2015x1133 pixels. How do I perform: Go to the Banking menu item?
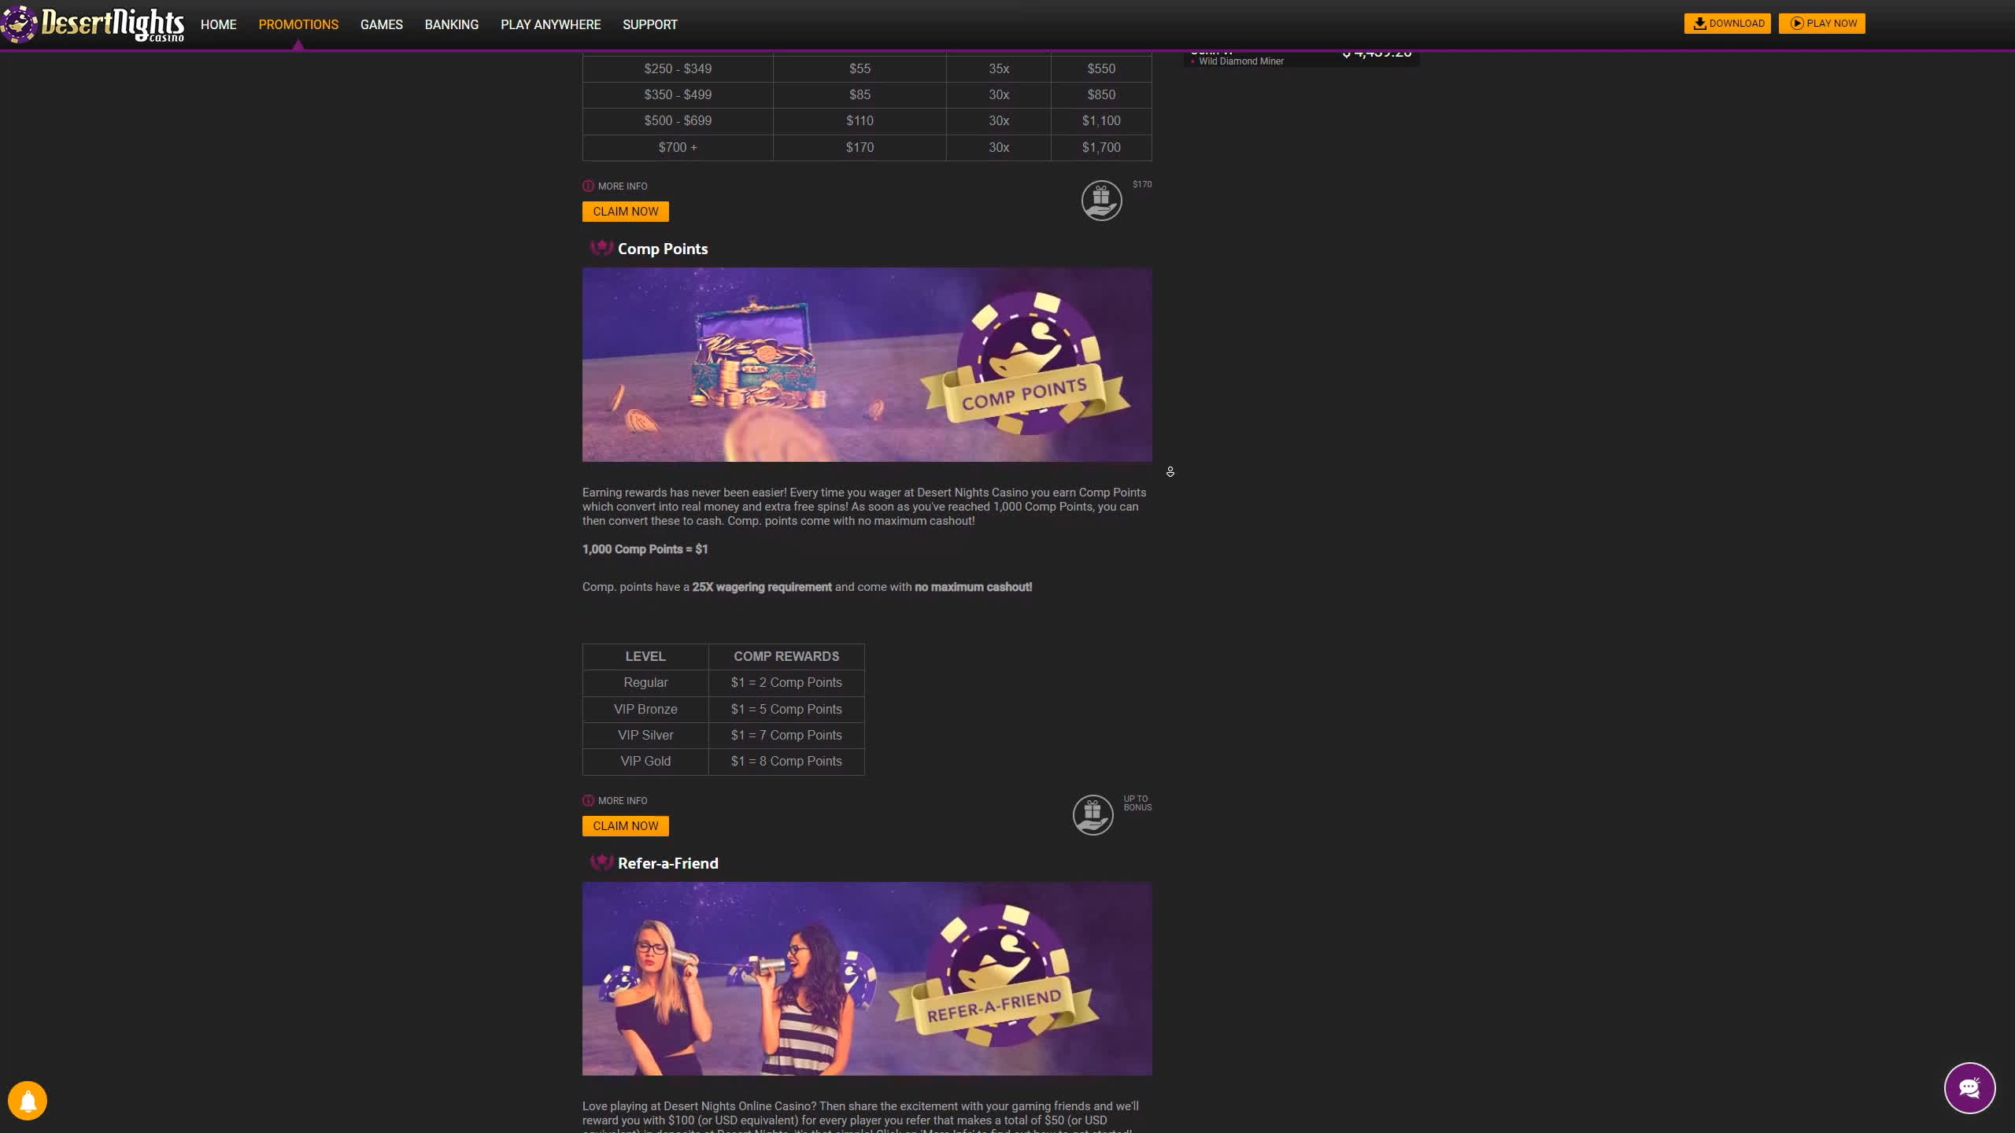click(451, 24)
